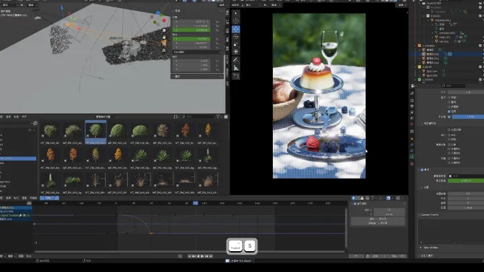The width and height of the screenshot is (484, 272).
Task: Select the Transform tool
Action: (236, 52)
